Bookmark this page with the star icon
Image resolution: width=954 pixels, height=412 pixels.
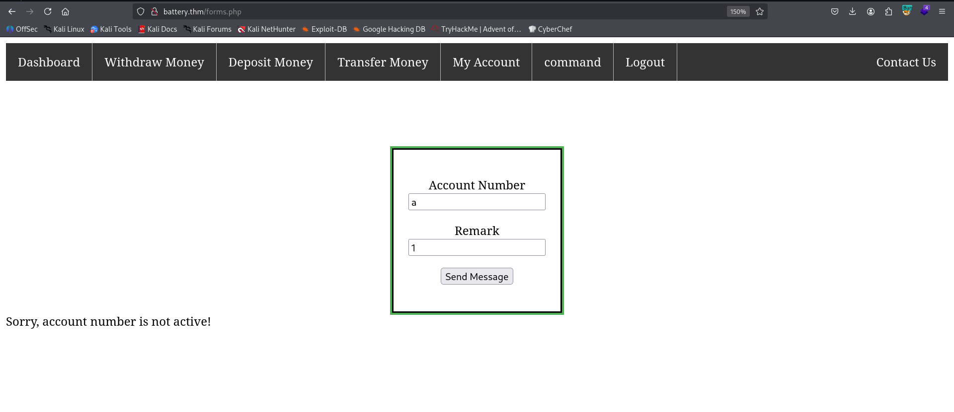coord(760,11)
